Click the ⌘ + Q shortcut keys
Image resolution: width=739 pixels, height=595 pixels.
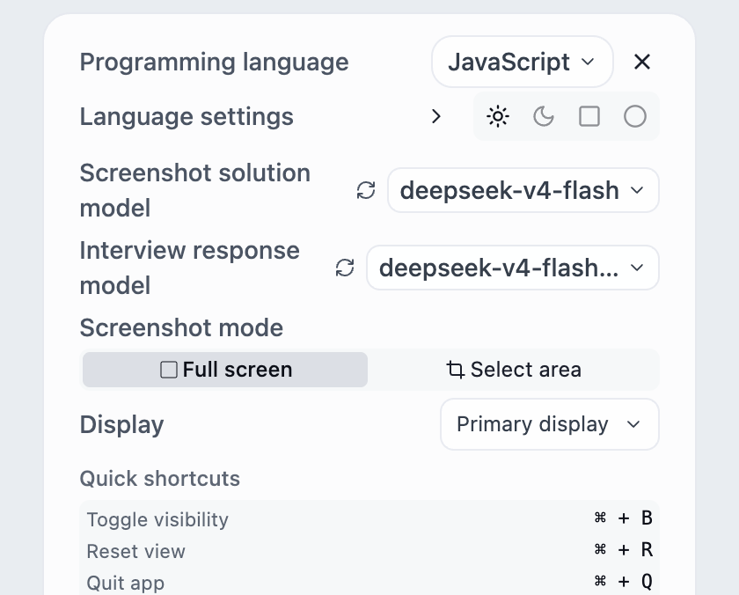[x=624, y=581]
